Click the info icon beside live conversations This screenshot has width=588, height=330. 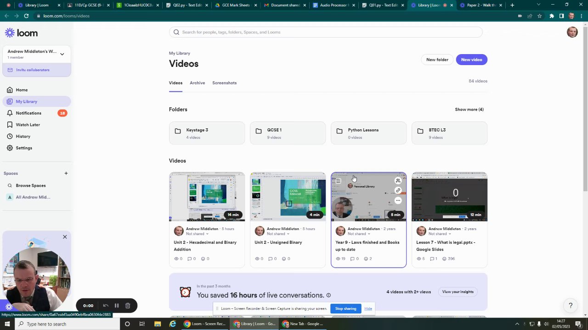coord(328,295)
